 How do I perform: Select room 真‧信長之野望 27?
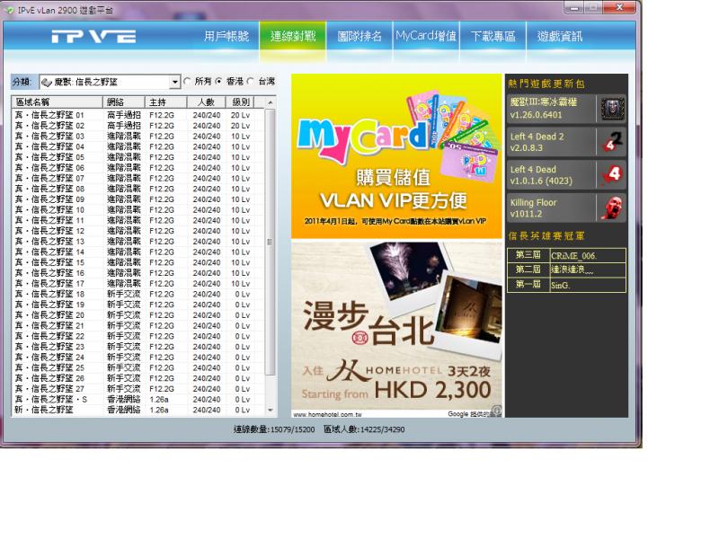tap(138, 389)
